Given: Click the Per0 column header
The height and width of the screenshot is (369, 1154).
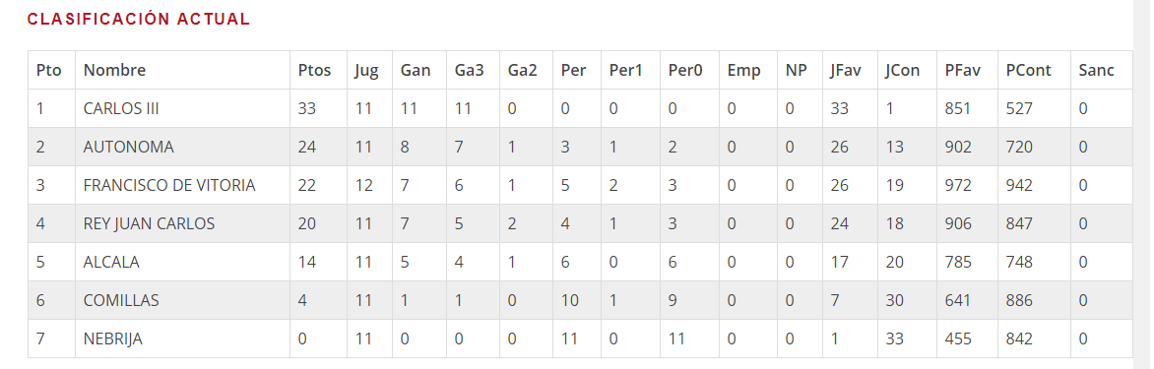Looking at the screenshot, I should click(x=685, y=71).
